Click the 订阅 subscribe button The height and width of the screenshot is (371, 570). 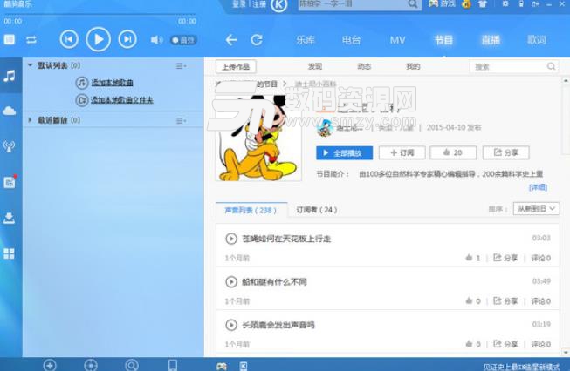pos(402,152)
